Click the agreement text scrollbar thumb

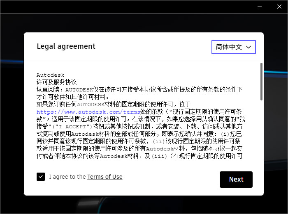pos(261,82)
